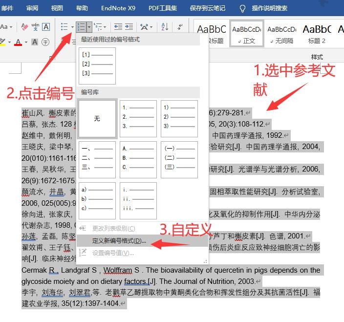Select the 无 numbering option
The image size is (344, 322).
tap(97, 119)
